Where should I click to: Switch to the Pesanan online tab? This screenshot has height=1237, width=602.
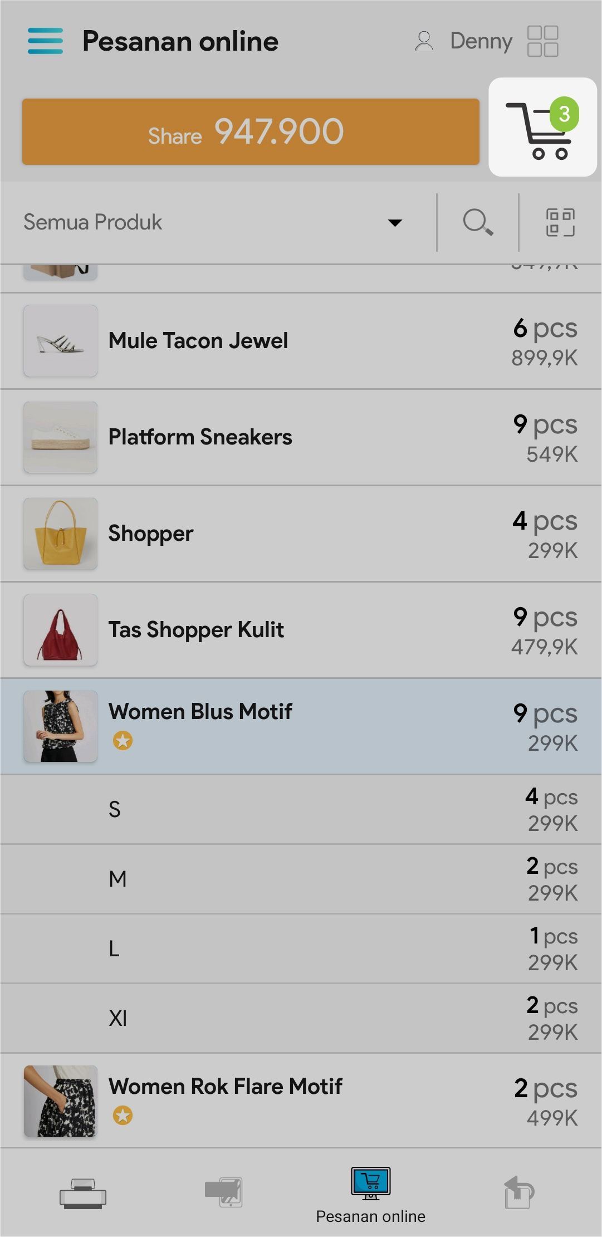point(370,1194)
